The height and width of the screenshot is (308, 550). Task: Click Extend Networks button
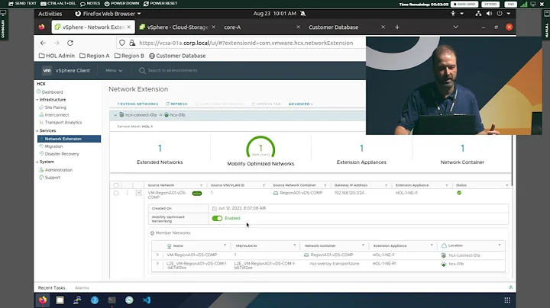coord(137,104)
